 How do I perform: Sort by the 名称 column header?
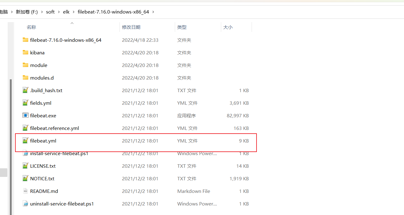[31, 27]
